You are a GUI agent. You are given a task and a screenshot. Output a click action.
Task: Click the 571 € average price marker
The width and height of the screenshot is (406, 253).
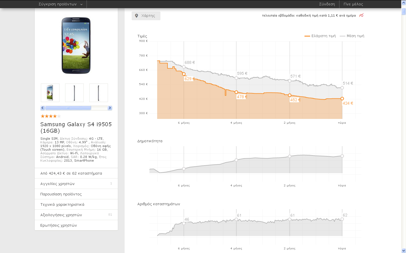coord(290,81)
